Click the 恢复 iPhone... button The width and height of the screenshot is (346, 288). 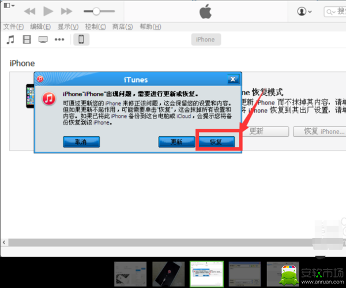point(319,132)
